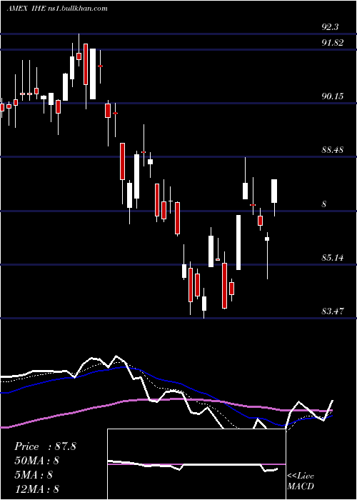Click the 12MA value line
The image size is (357, 500).
click(x=36, y=489)
